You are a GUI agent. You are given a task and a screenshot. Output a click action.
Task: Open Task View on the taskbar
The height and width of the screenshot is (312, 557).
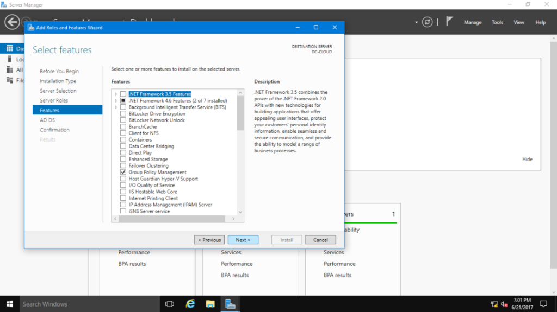(x=170, y=304)
